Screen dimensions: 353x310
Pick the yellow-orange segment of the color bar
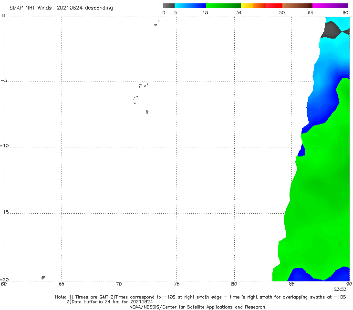[x=253, y=6]
